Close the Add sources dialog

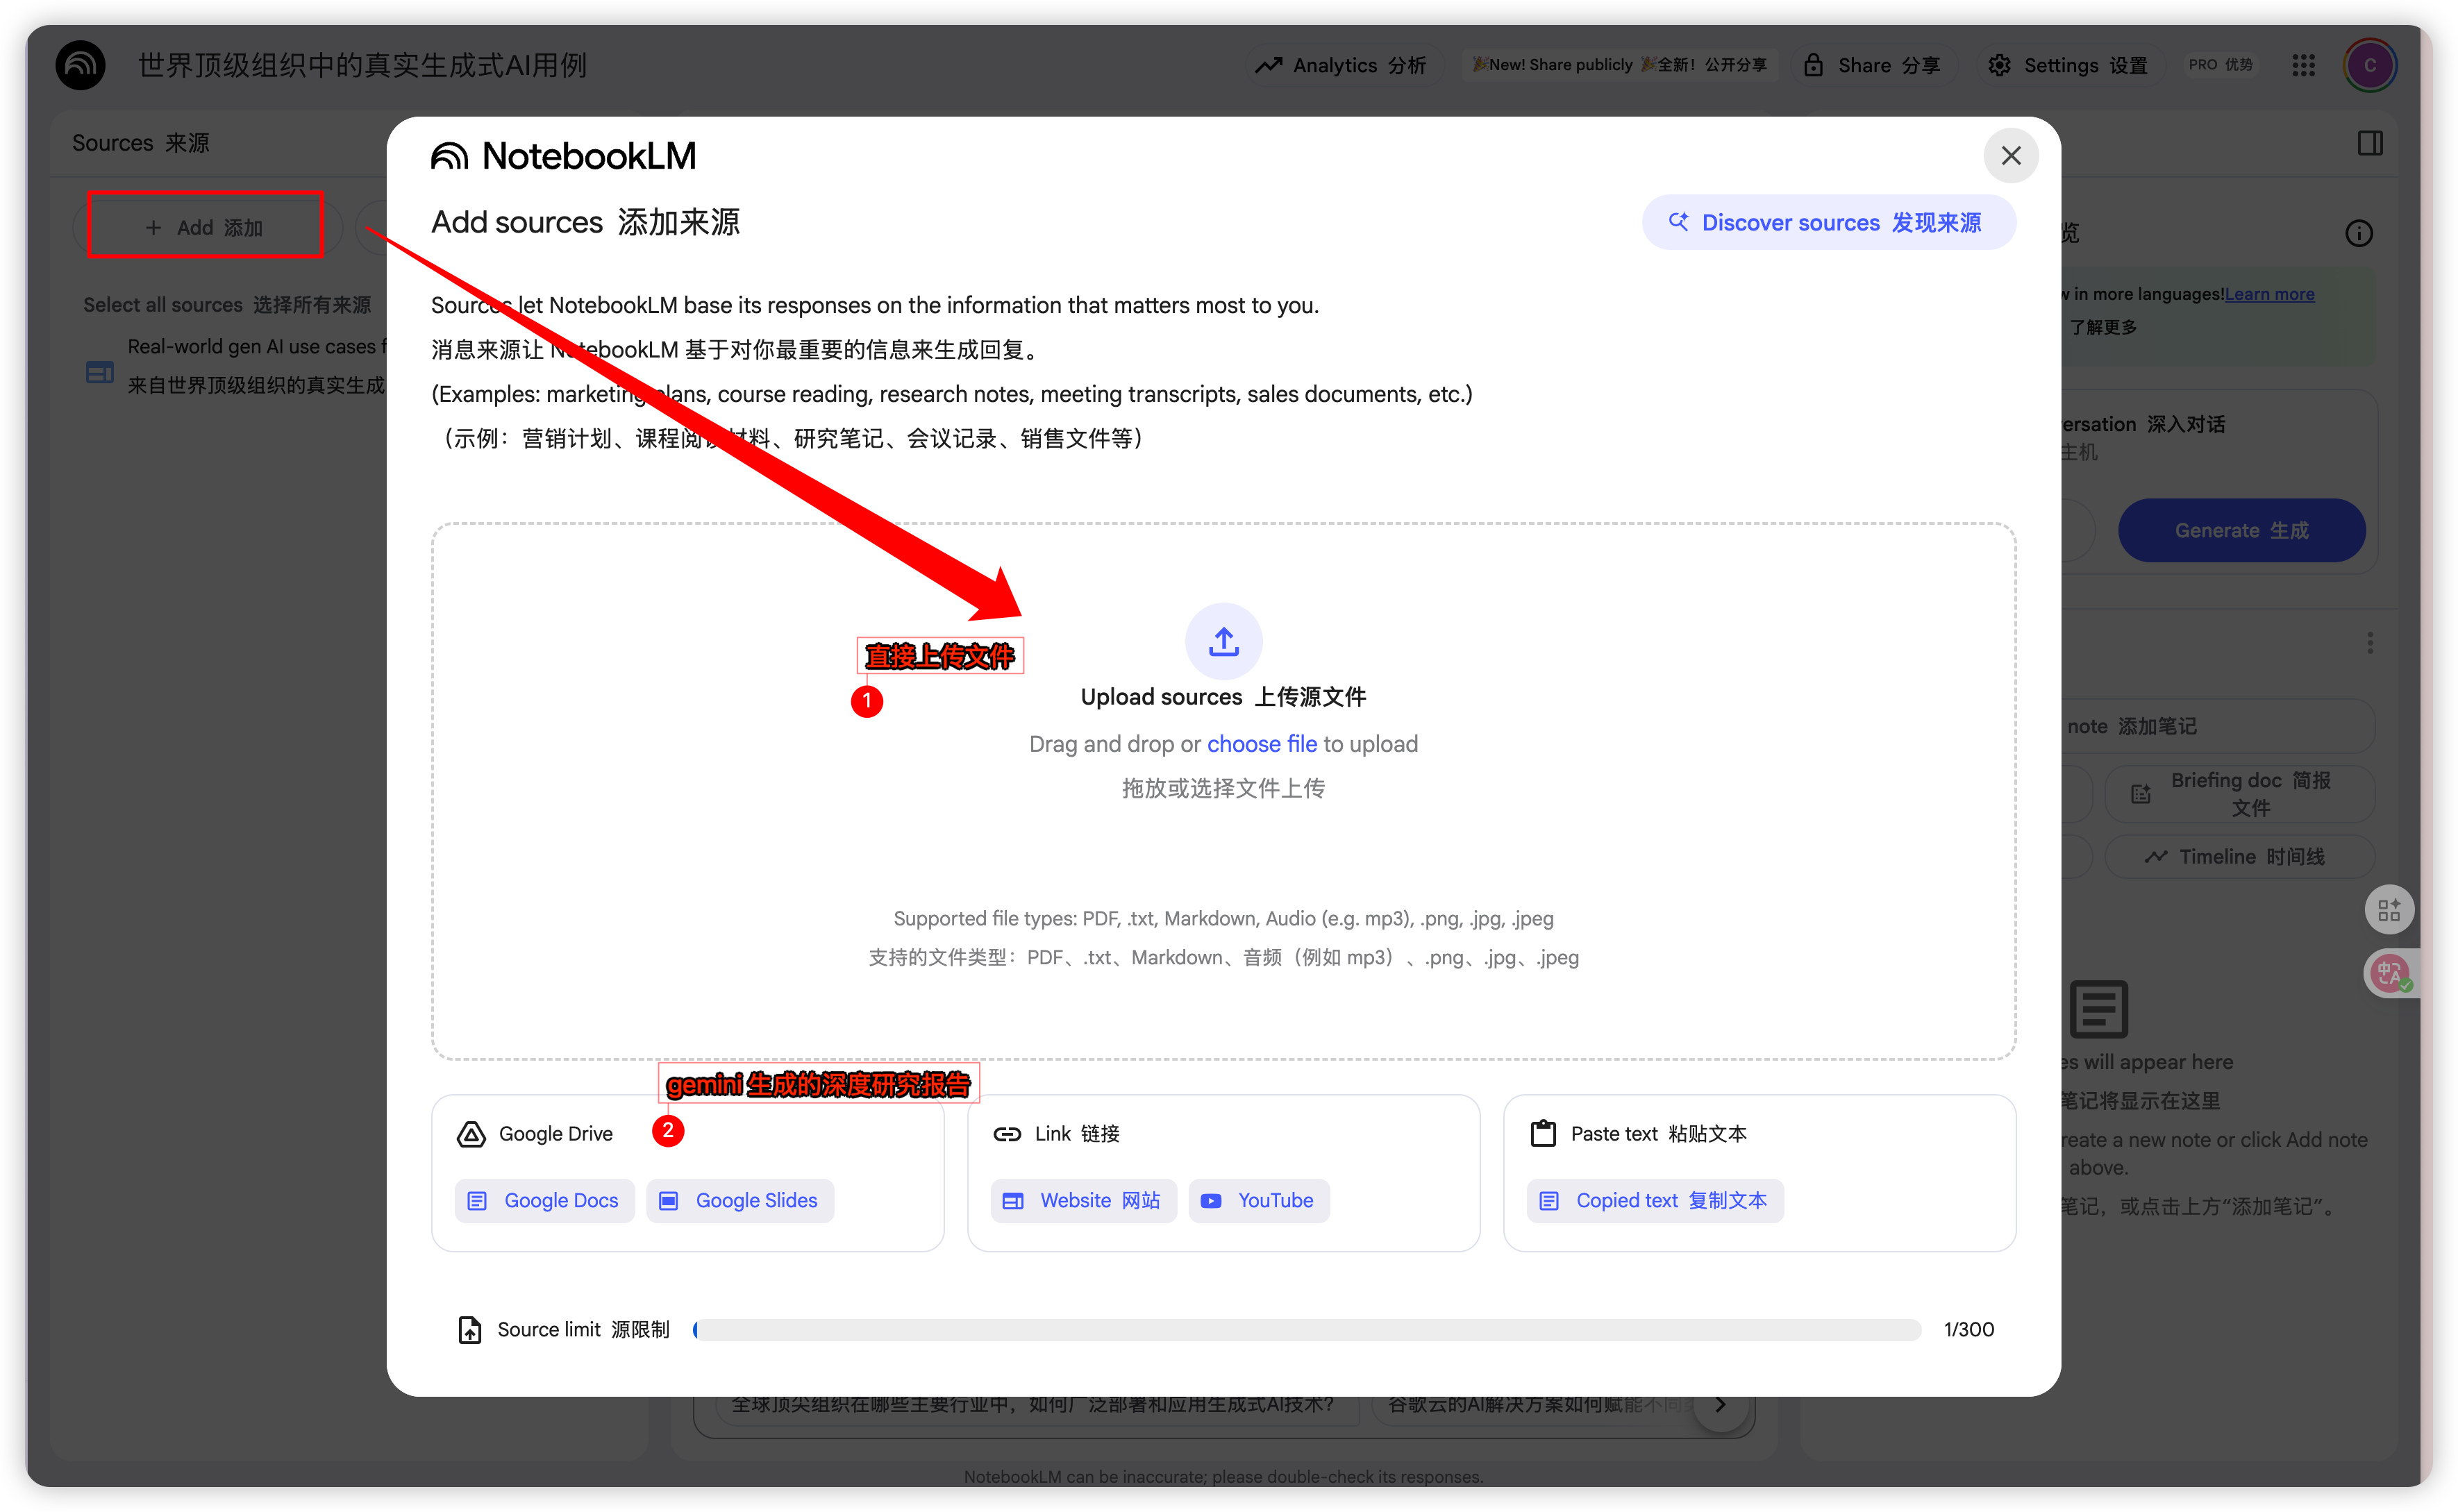(2010, 156)
